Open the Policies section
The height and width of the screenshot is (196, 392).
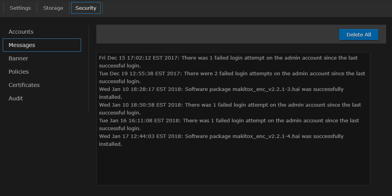tap(19, 72)
